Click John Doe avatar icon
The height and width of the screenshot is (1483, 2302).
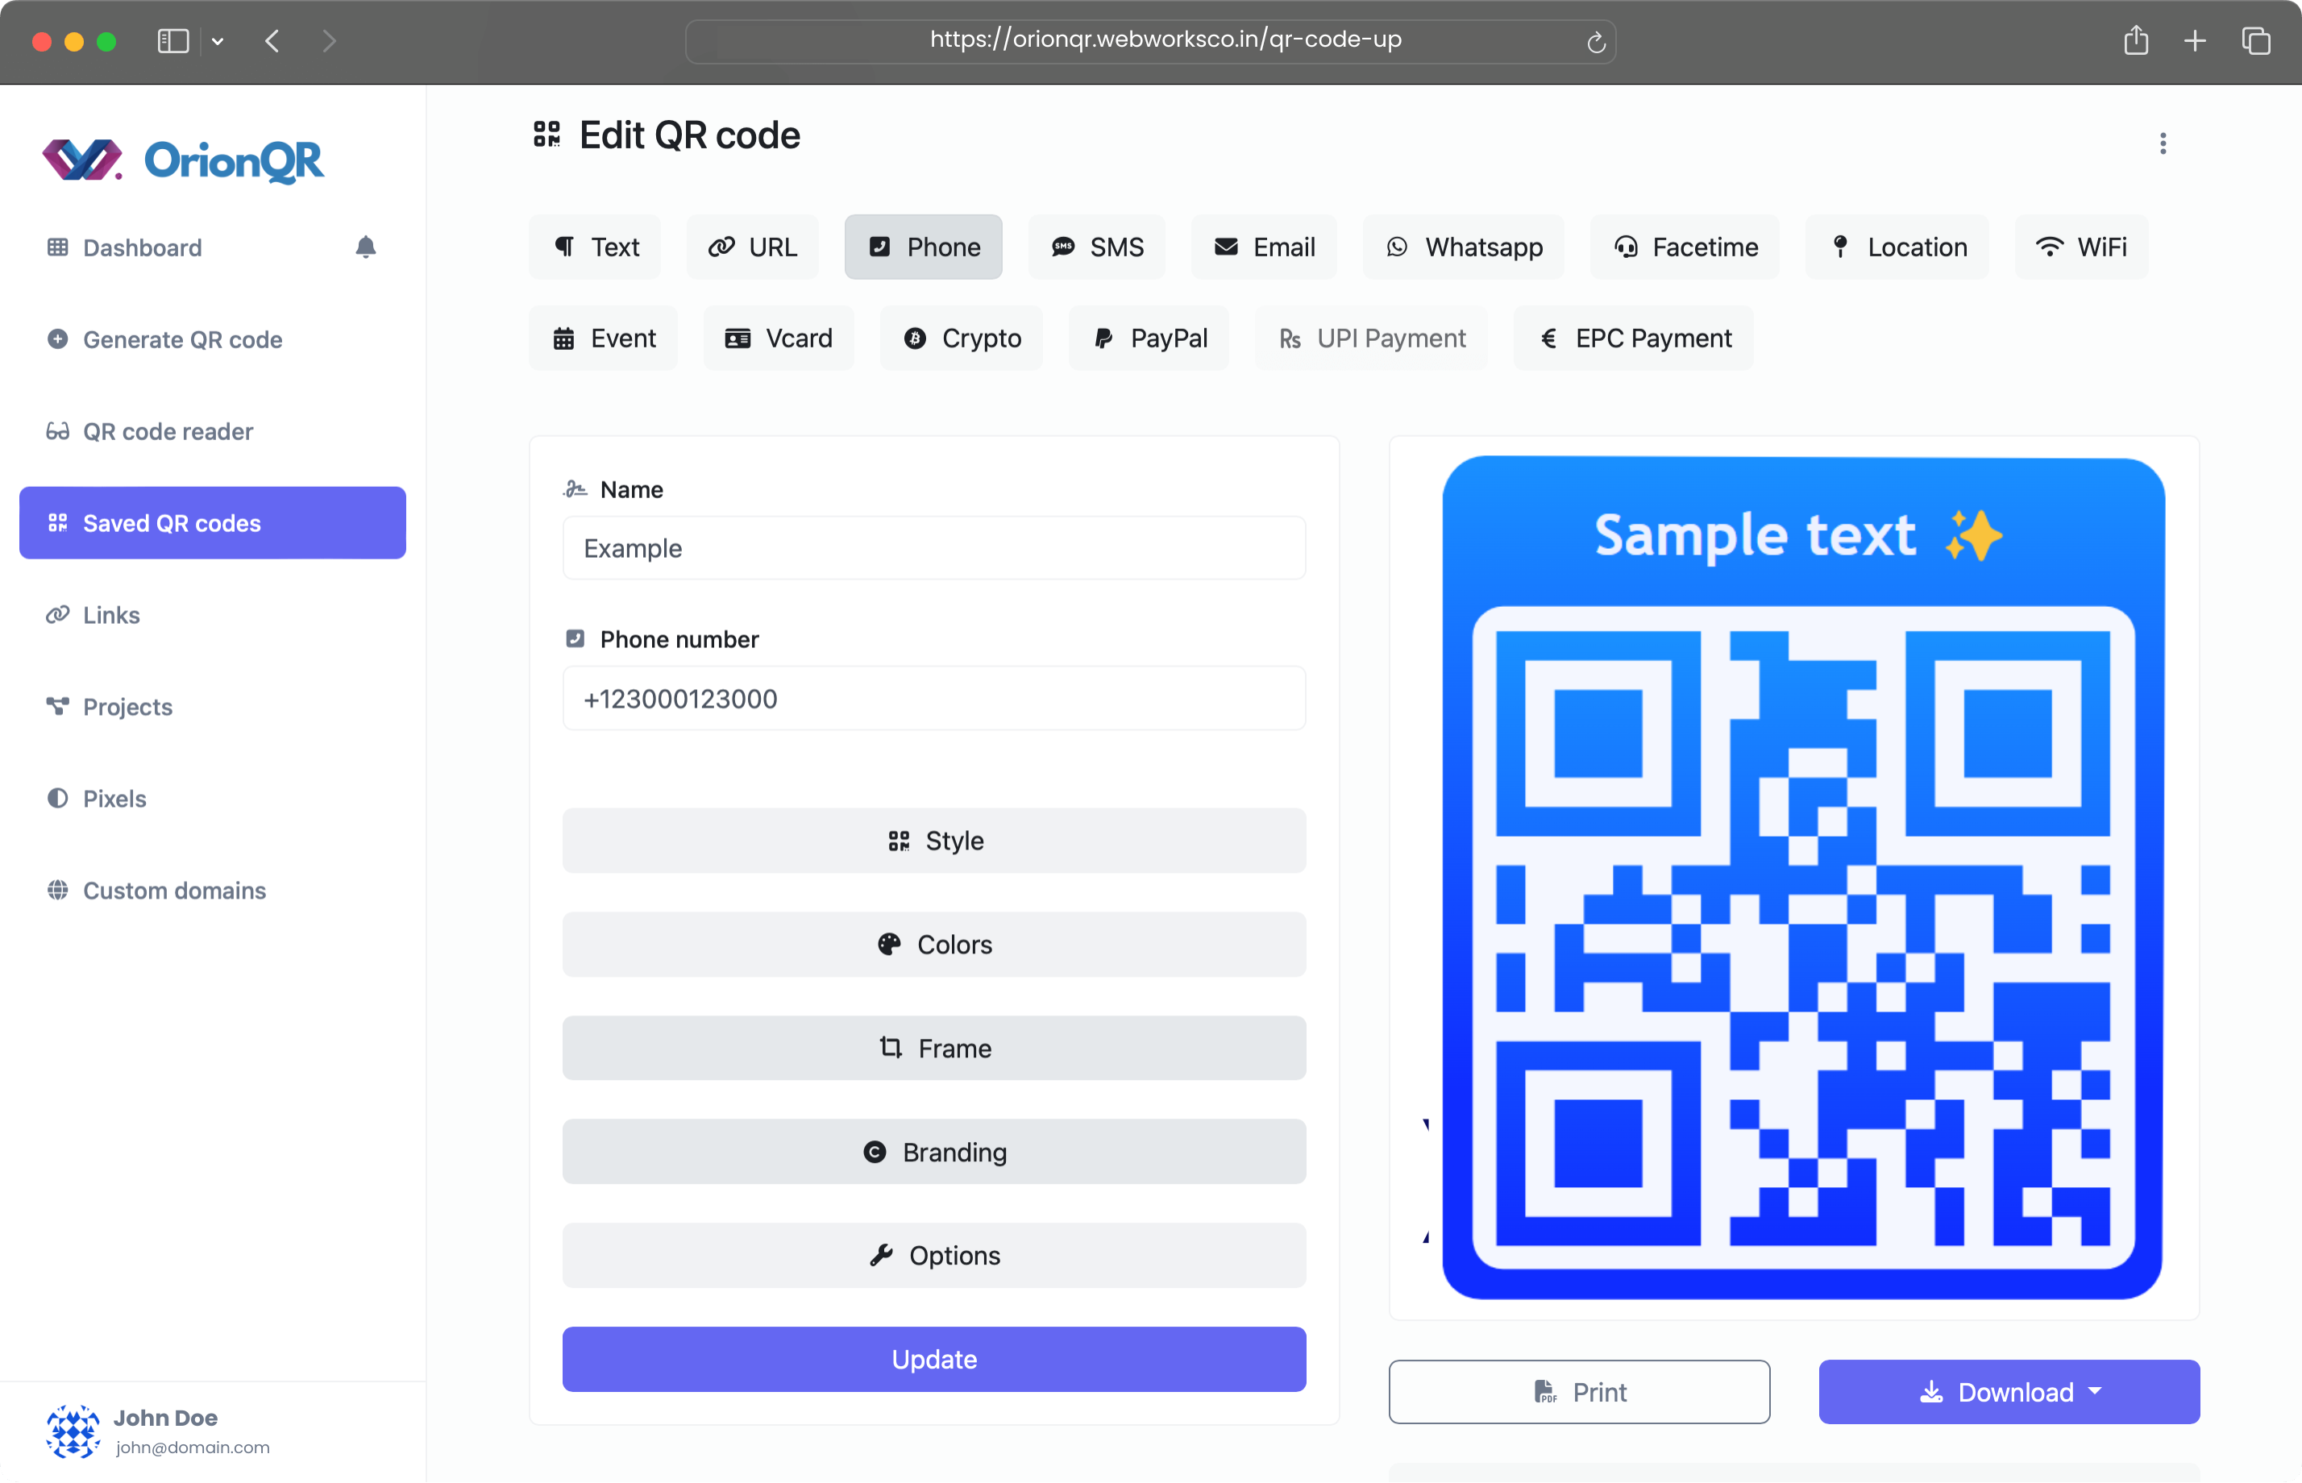73,1431
